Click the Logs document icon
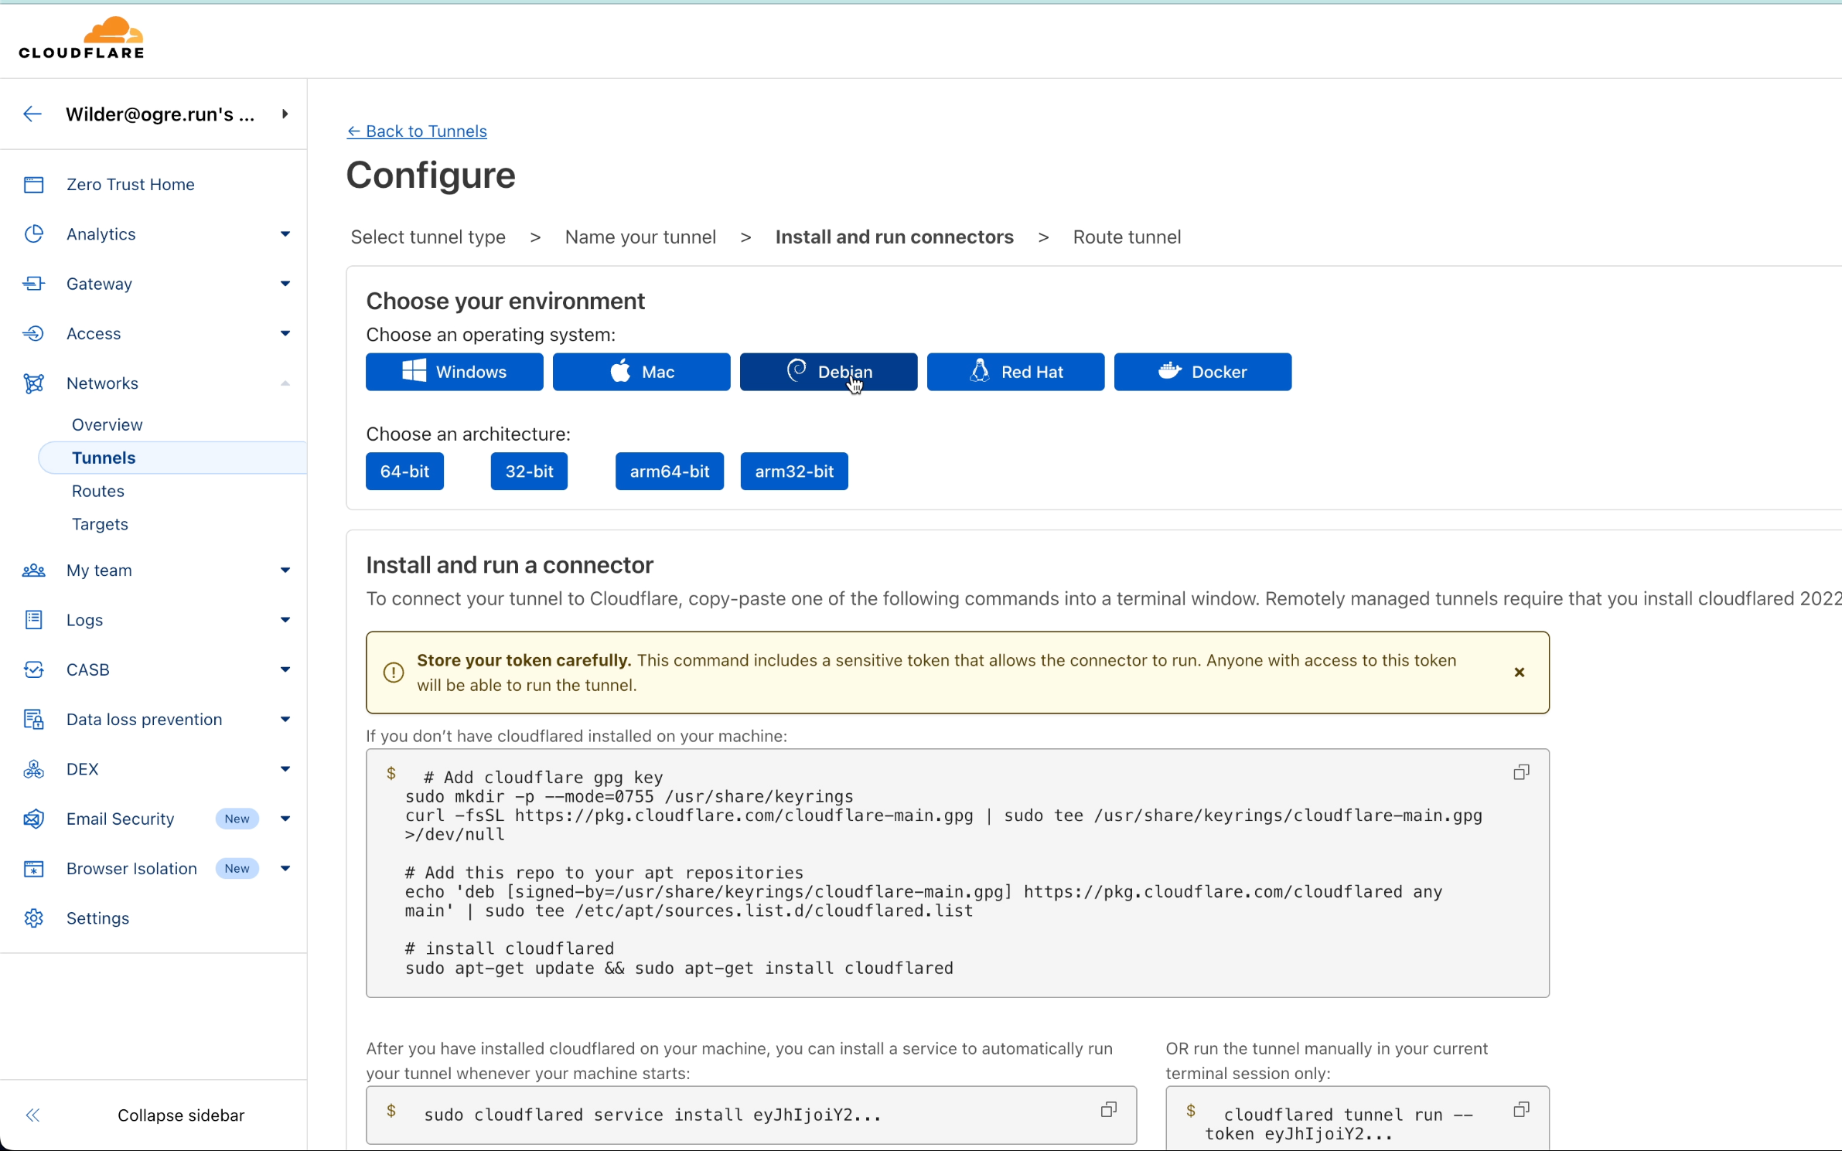This screenshot has height=1151, width=1842. [33, 620]
